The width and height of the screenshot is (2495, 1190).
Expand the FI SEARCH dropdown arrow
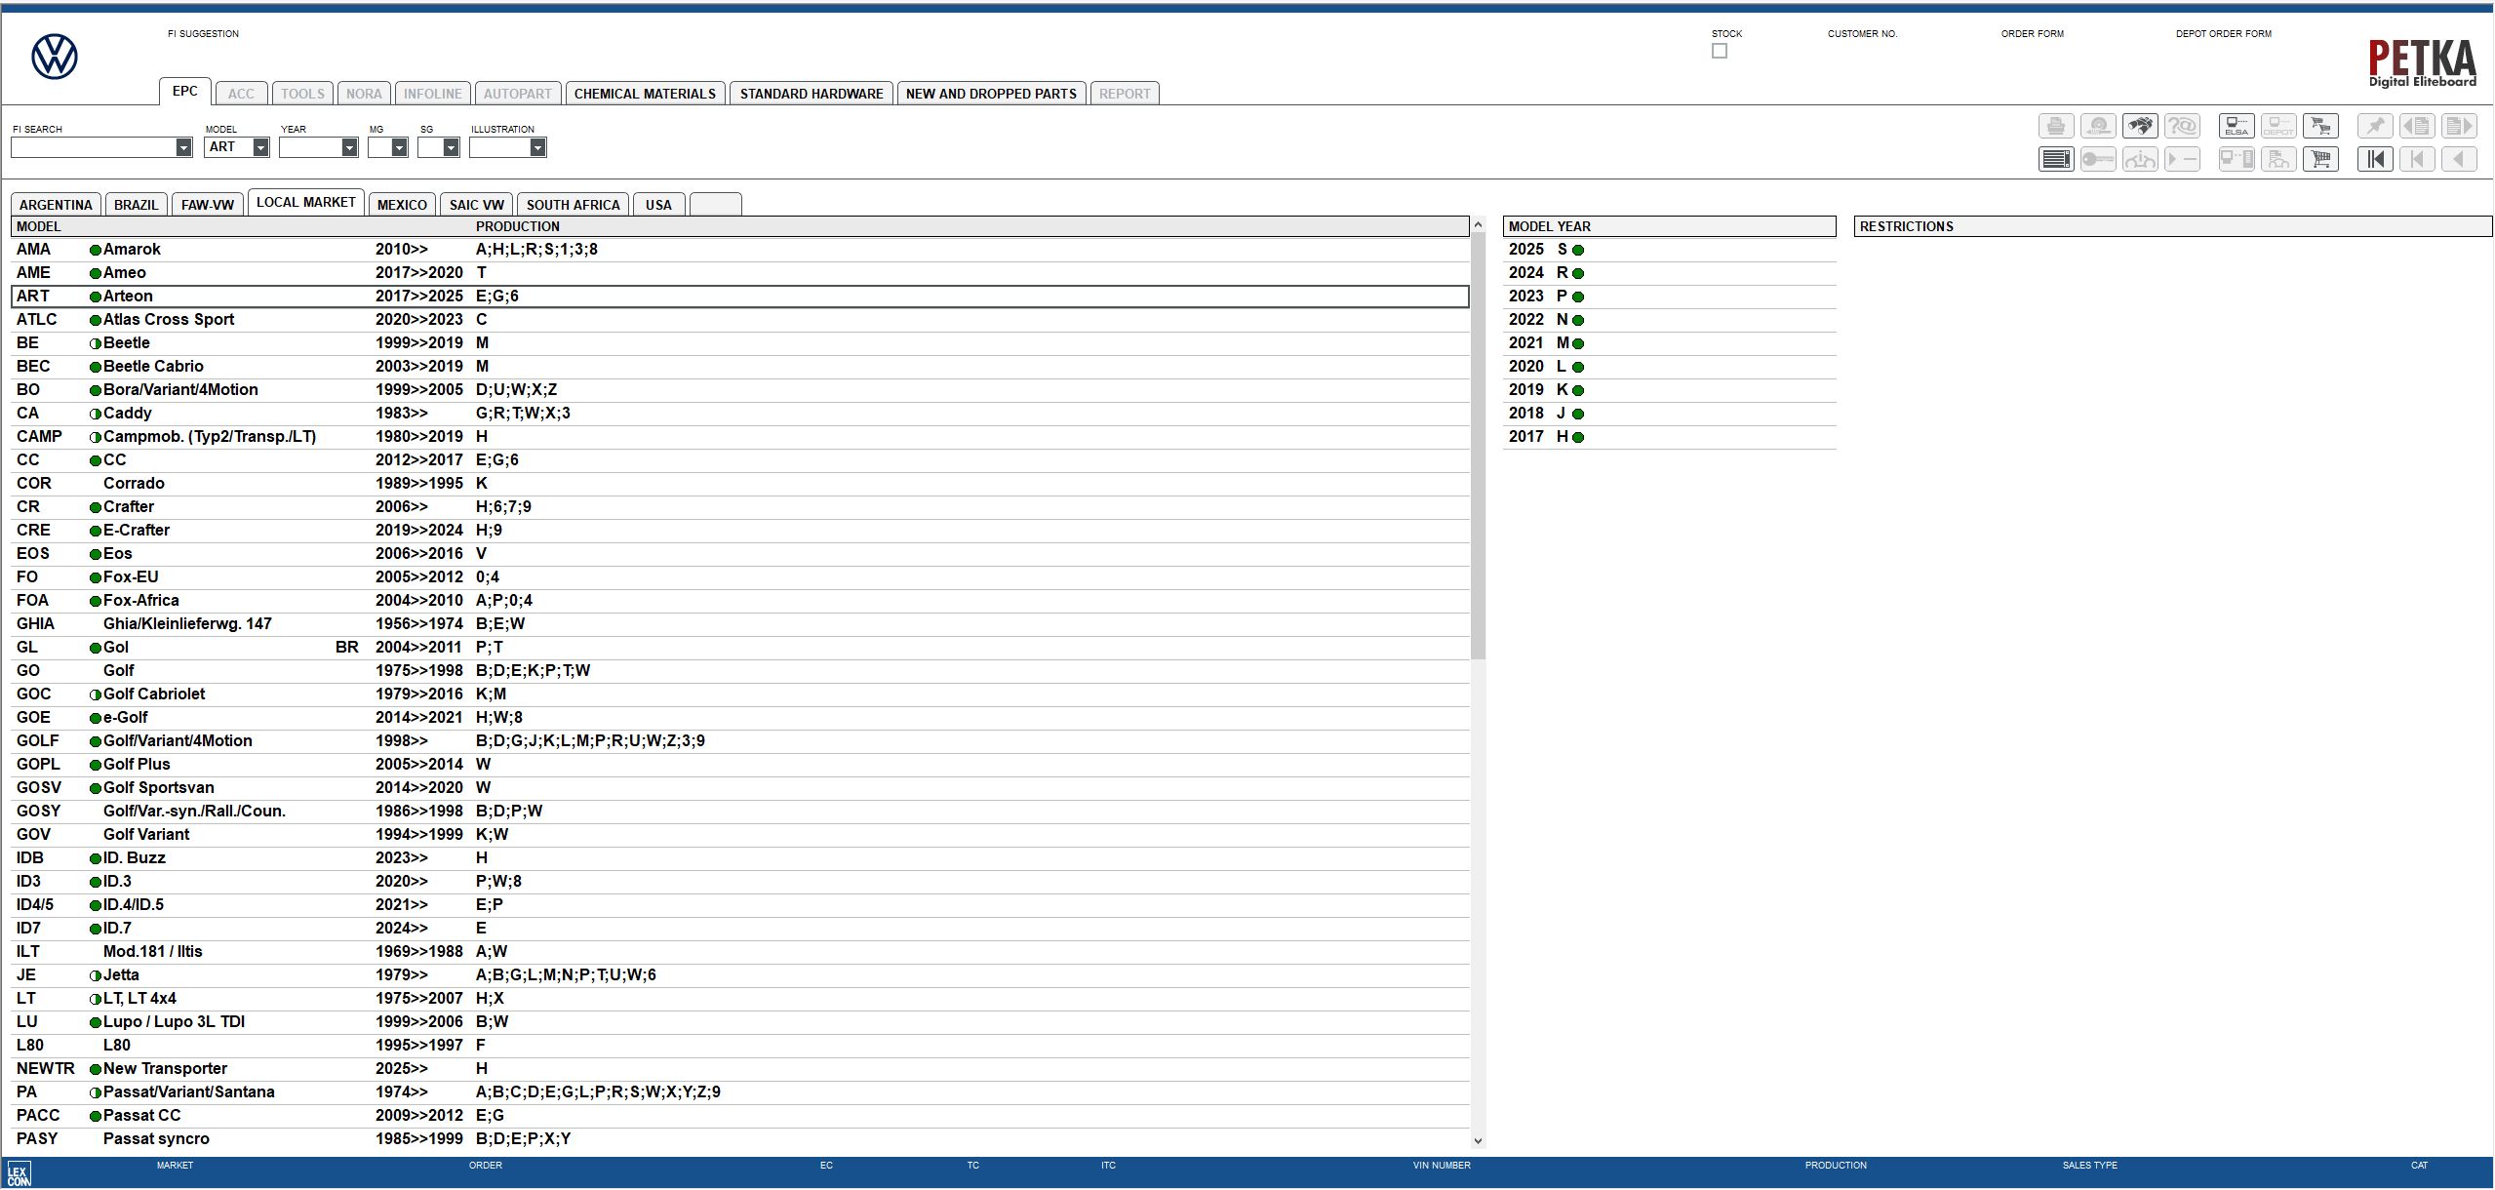pyautogui.click(x=183, y=147)
